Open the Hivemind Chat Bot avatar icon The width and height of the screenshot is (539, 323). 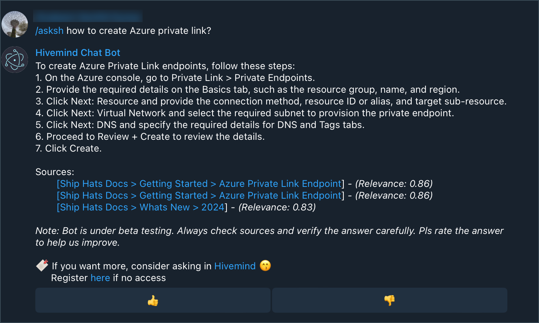15,60
